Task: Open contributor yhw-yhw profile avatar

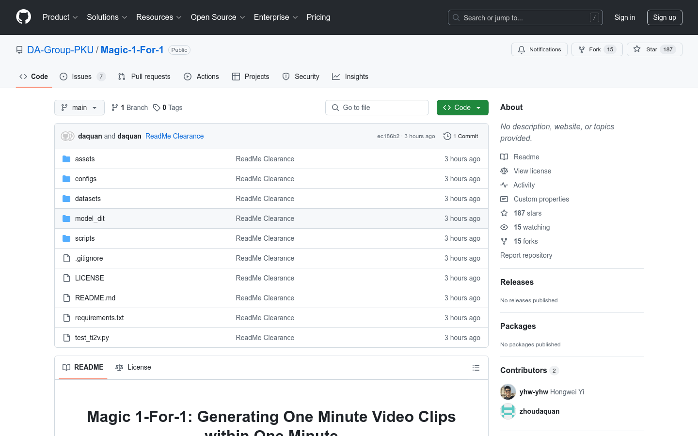Action: [508, 392]
